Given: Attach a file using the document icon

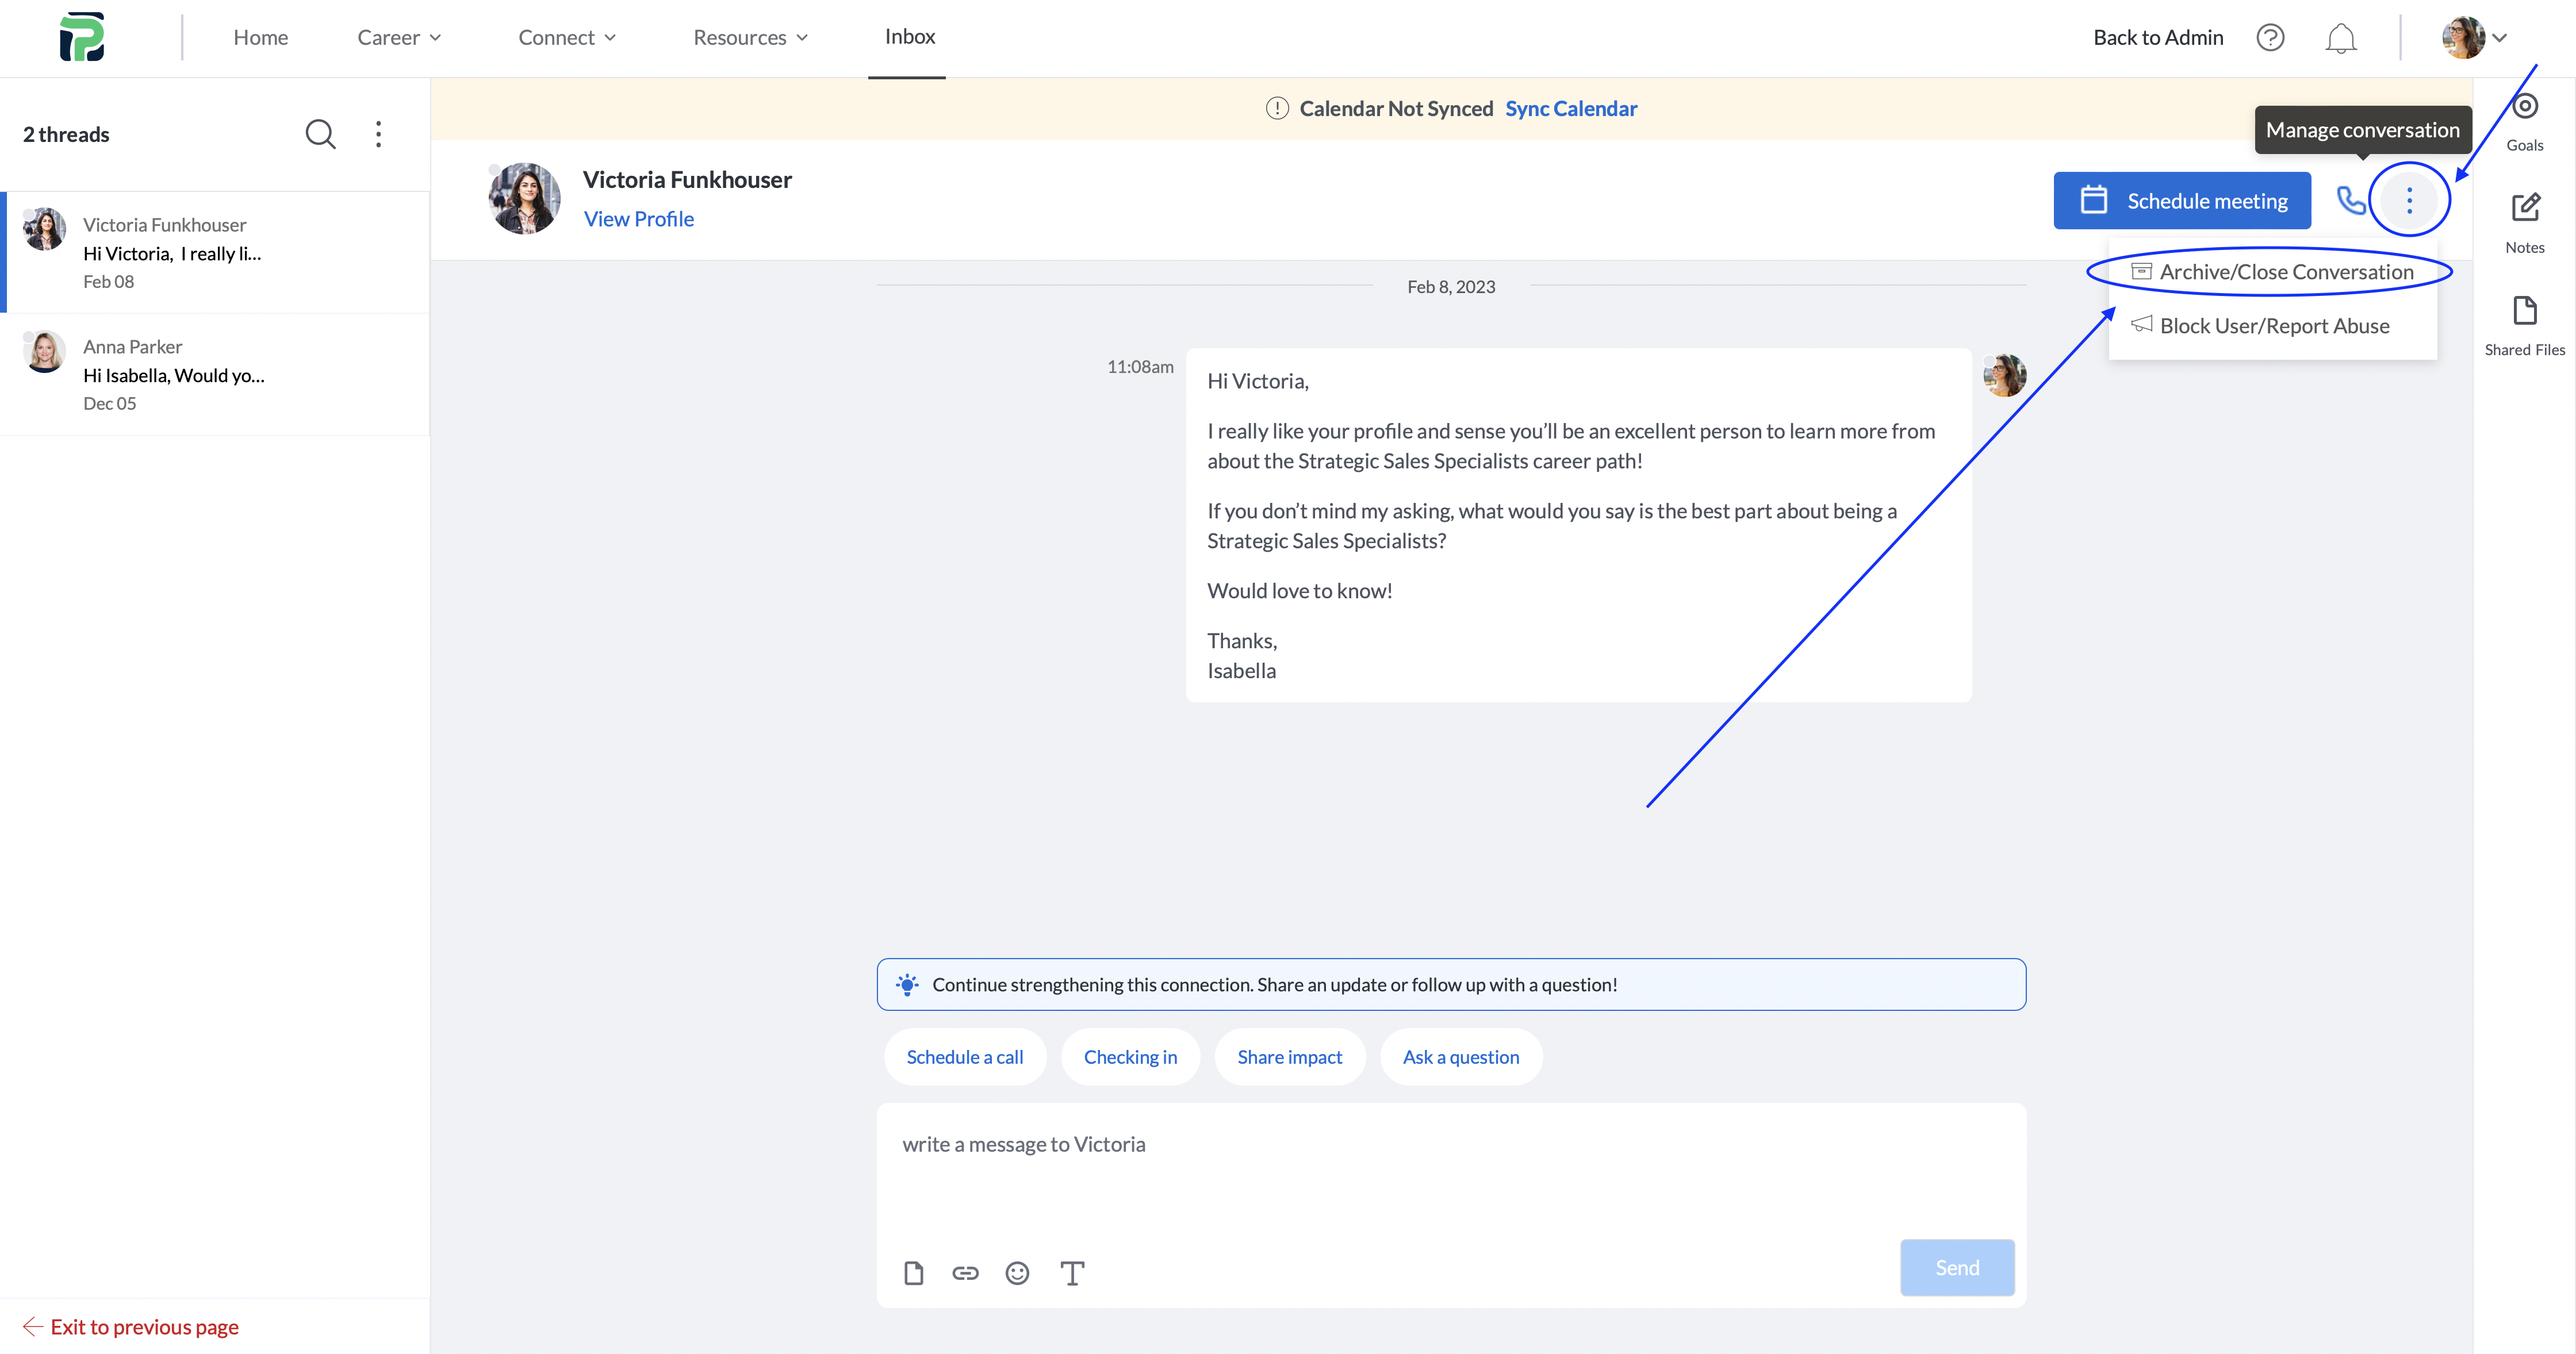Looking at the screenshot, I should pyautogui.click(x=913, y=1272).
